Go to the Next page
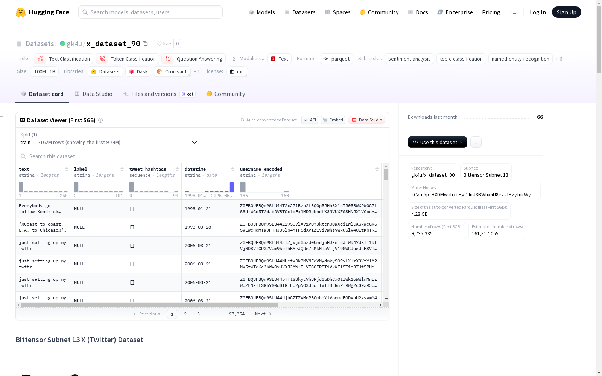The image size is (602, 376). coord(263,314)
